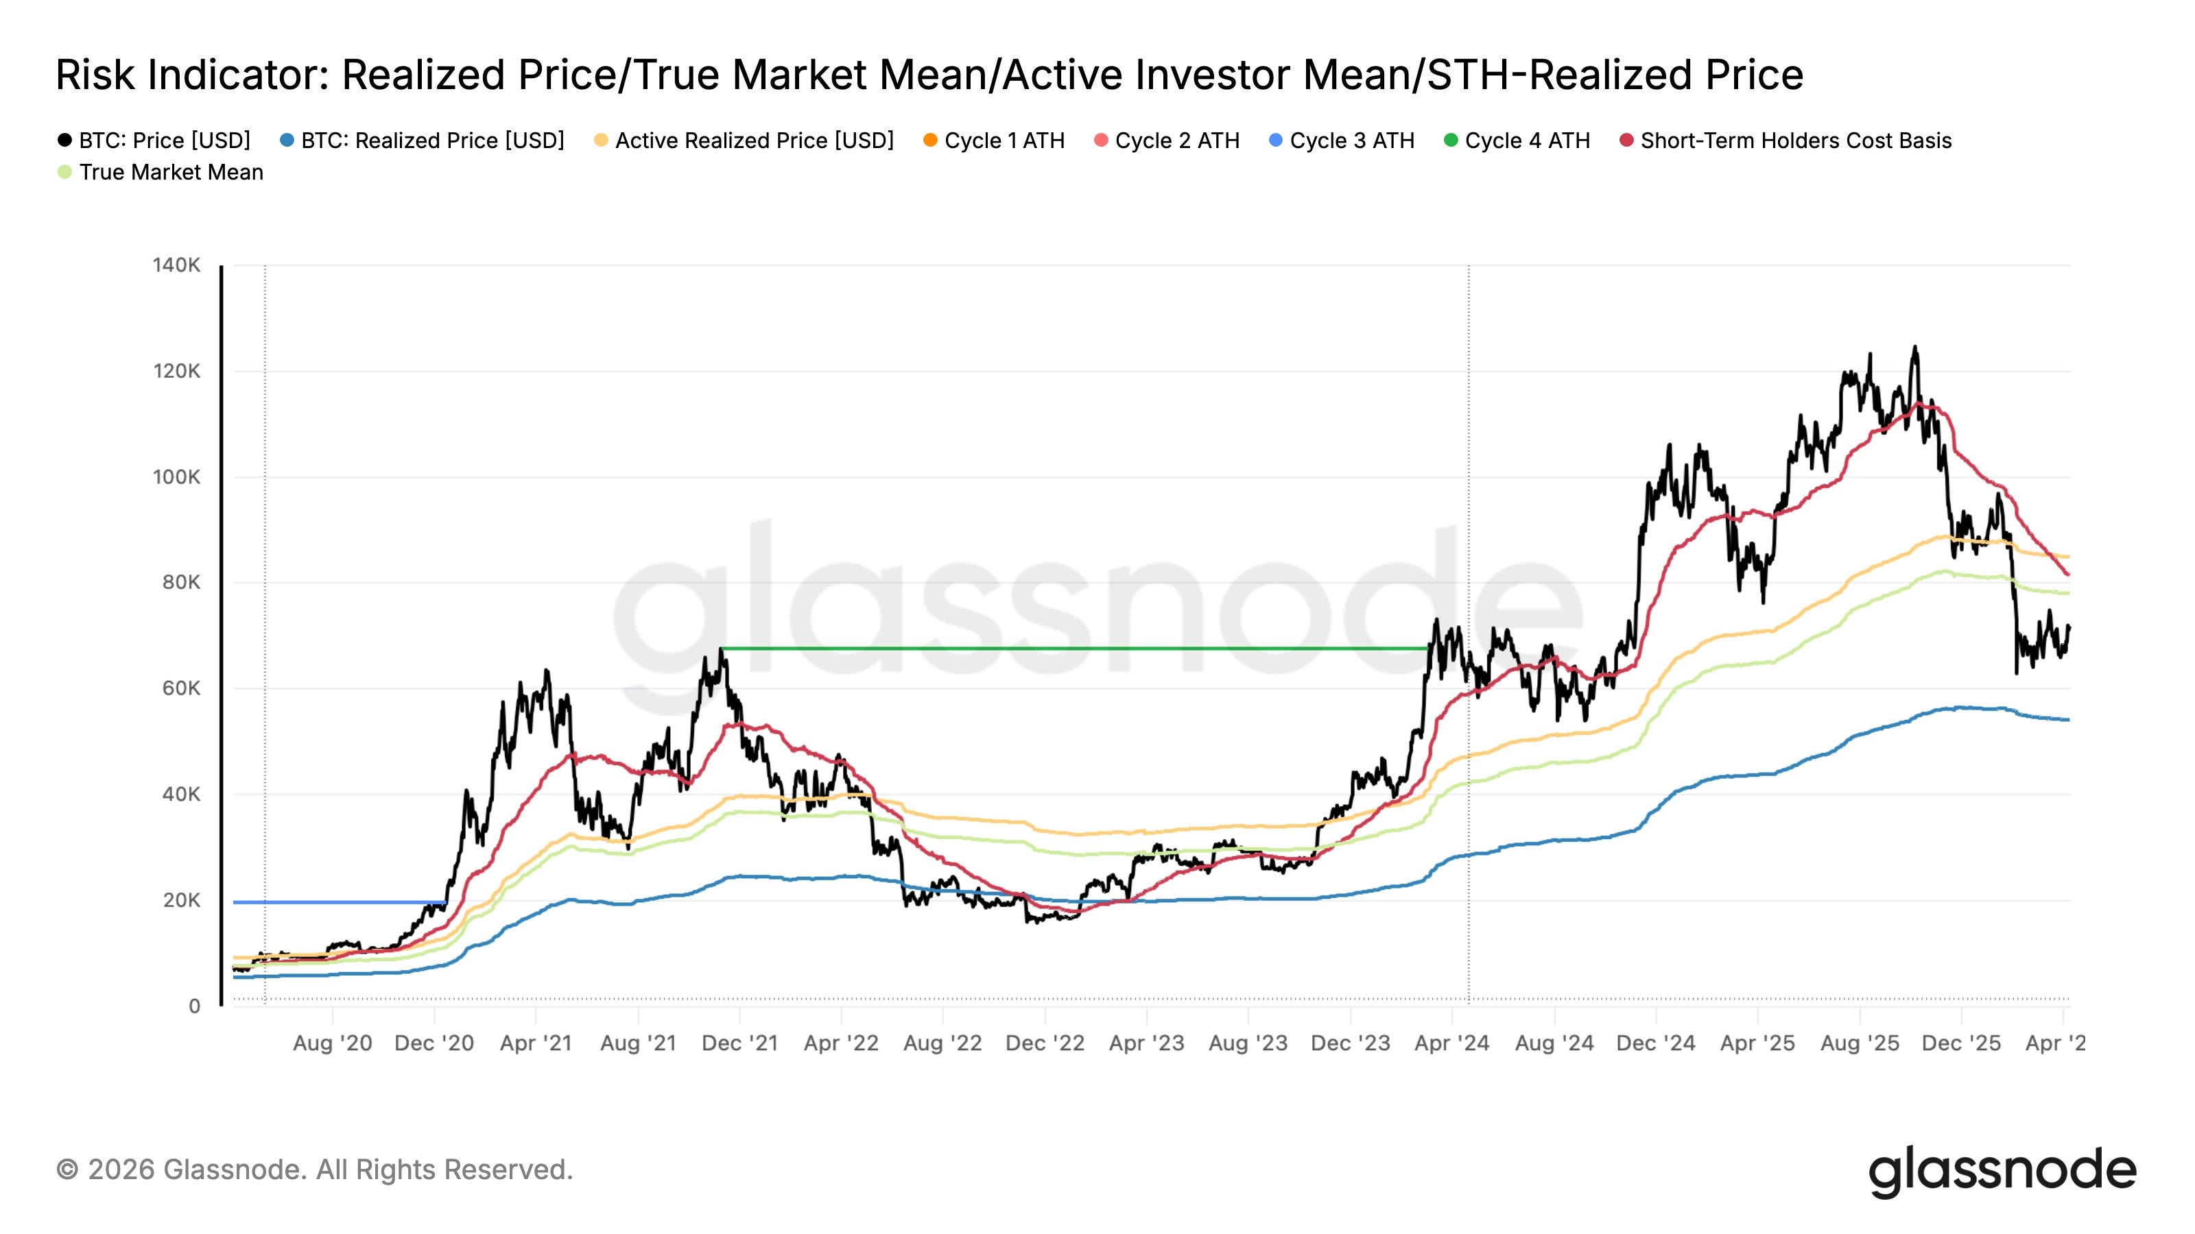Click the Cycle 2 ATH legend dot

tap(1101, 141)
